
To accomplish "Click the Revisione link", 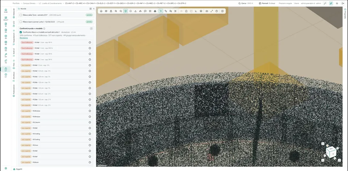I will (x=24, y=38).
